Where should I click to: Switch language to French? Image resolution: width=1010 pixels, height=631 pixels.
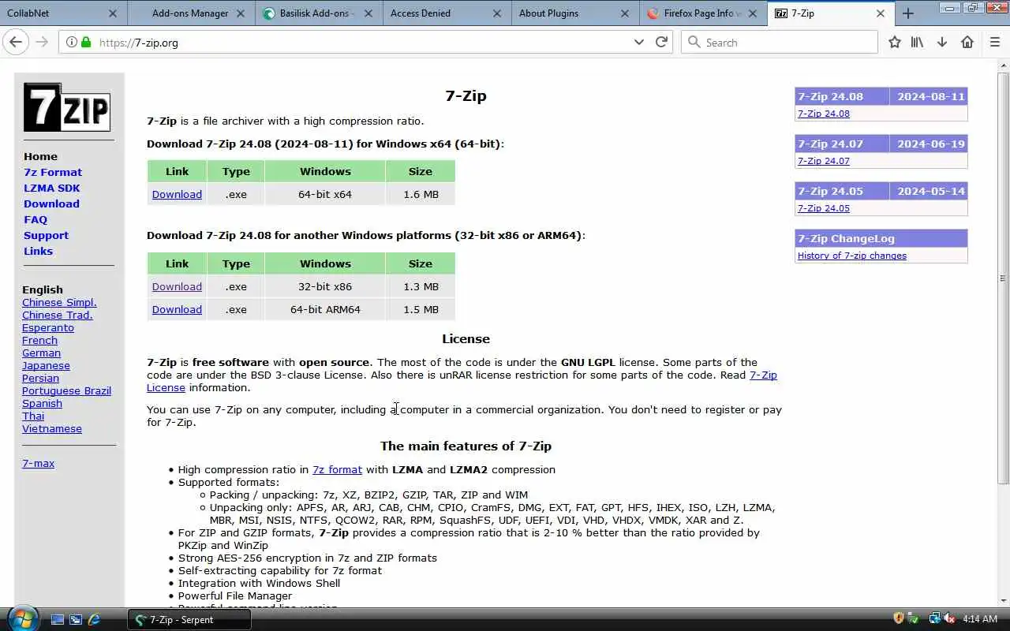pyautogui.click(x=39, y=340)
